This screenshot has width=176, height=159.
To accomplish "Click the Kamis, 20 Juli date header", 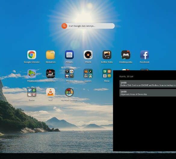I will 126,76.
